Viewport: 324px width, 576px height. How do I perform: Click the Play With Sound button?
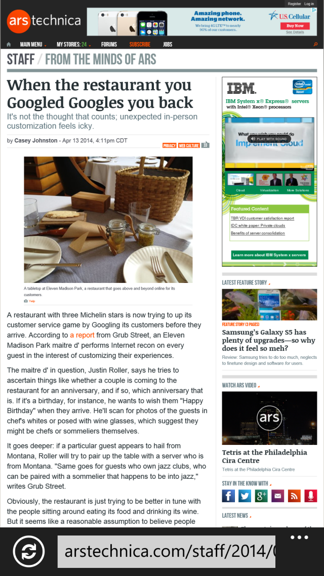[x=269, y=139]
